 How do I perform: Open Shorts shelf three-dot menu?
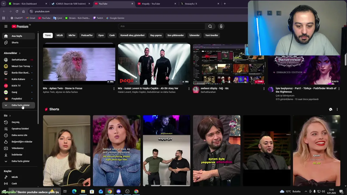pos(337,109)
